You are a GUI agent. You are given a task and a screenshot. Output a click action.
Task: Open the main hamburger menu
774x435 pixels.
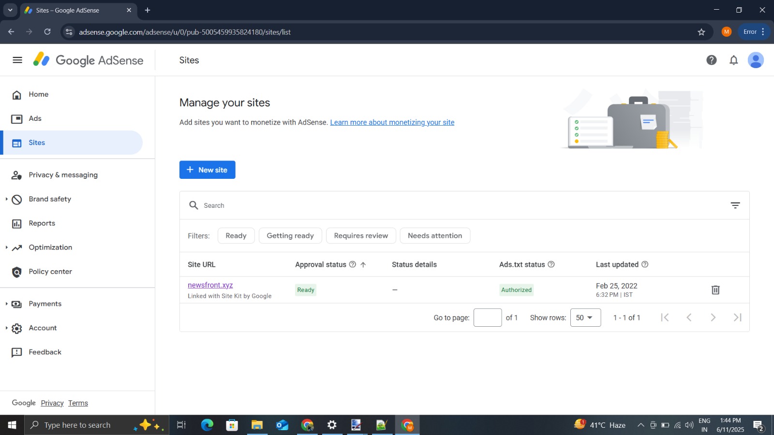17,60
